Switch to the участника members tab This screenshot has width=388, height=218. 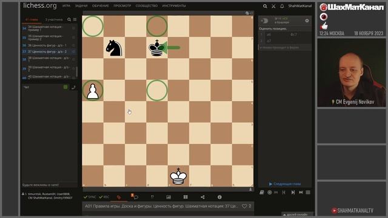pyautogui.click(x=54, y=19)
